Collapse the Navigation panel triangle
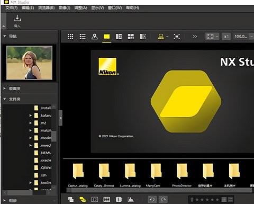 point(5,36)
